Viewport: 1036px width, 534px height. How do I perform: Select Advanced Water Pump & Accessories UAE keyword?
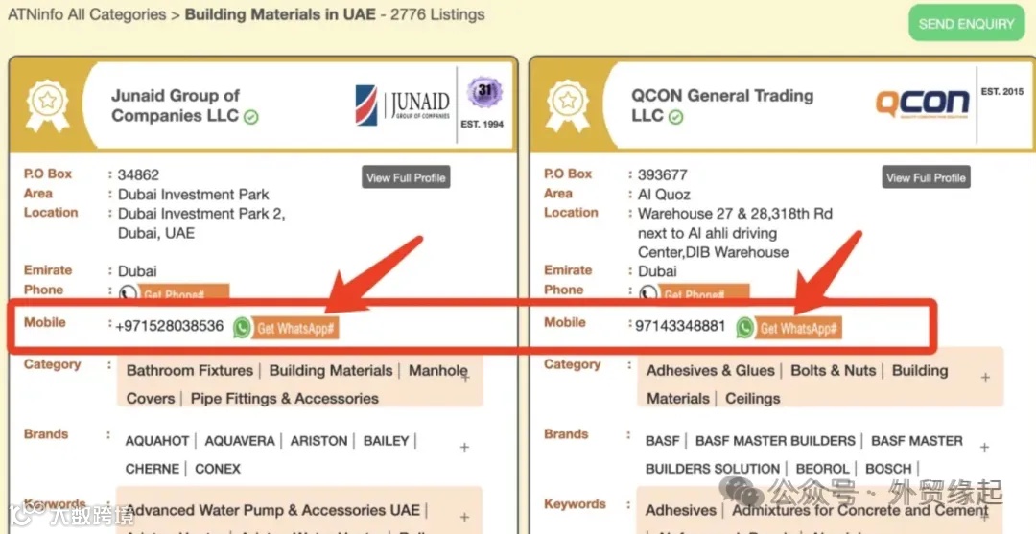coord(272,510)
